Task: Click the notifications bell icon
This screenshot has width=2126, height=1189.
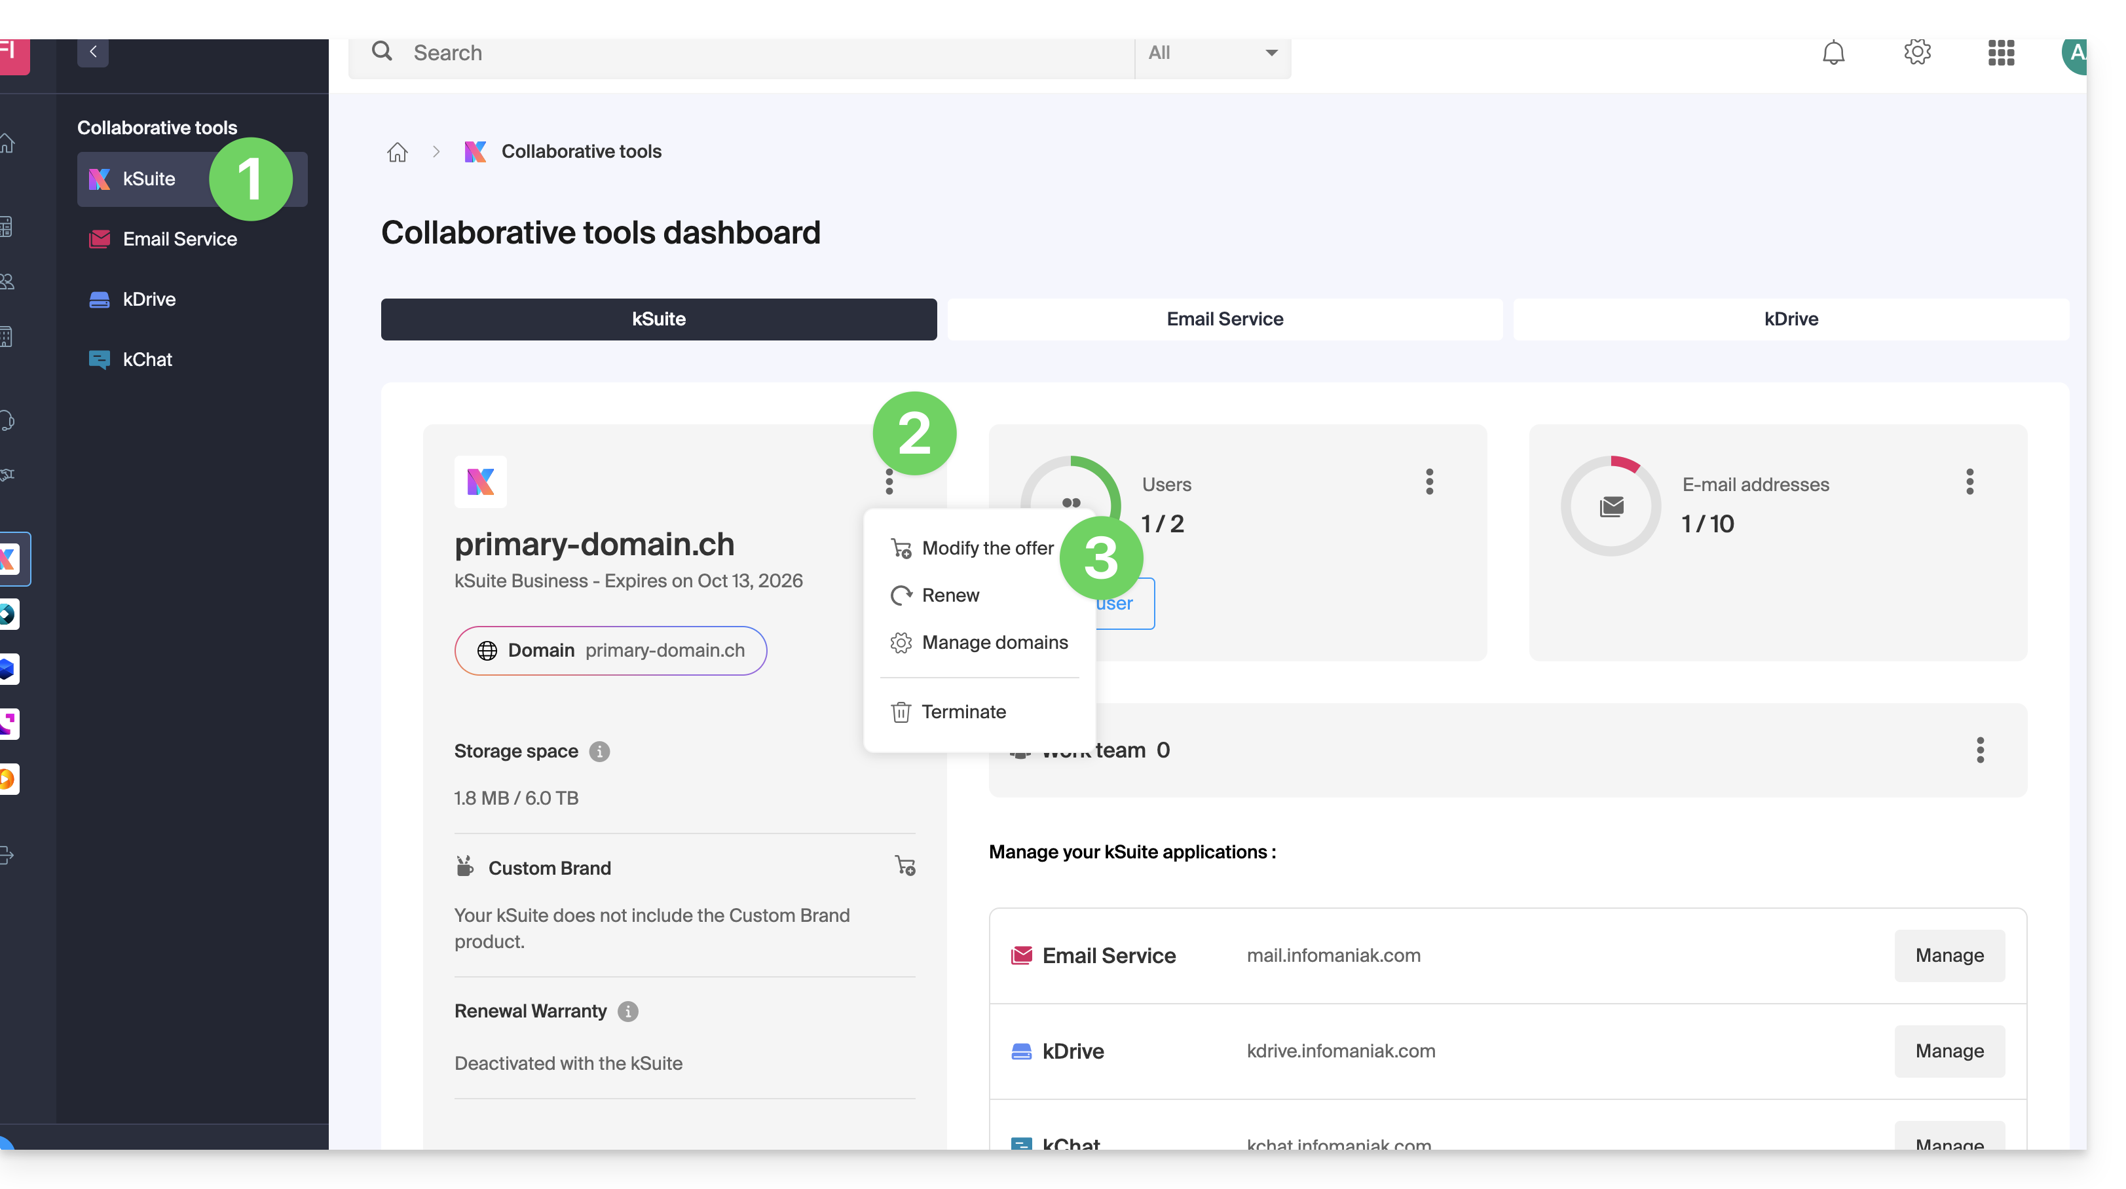Action: 1833,53
